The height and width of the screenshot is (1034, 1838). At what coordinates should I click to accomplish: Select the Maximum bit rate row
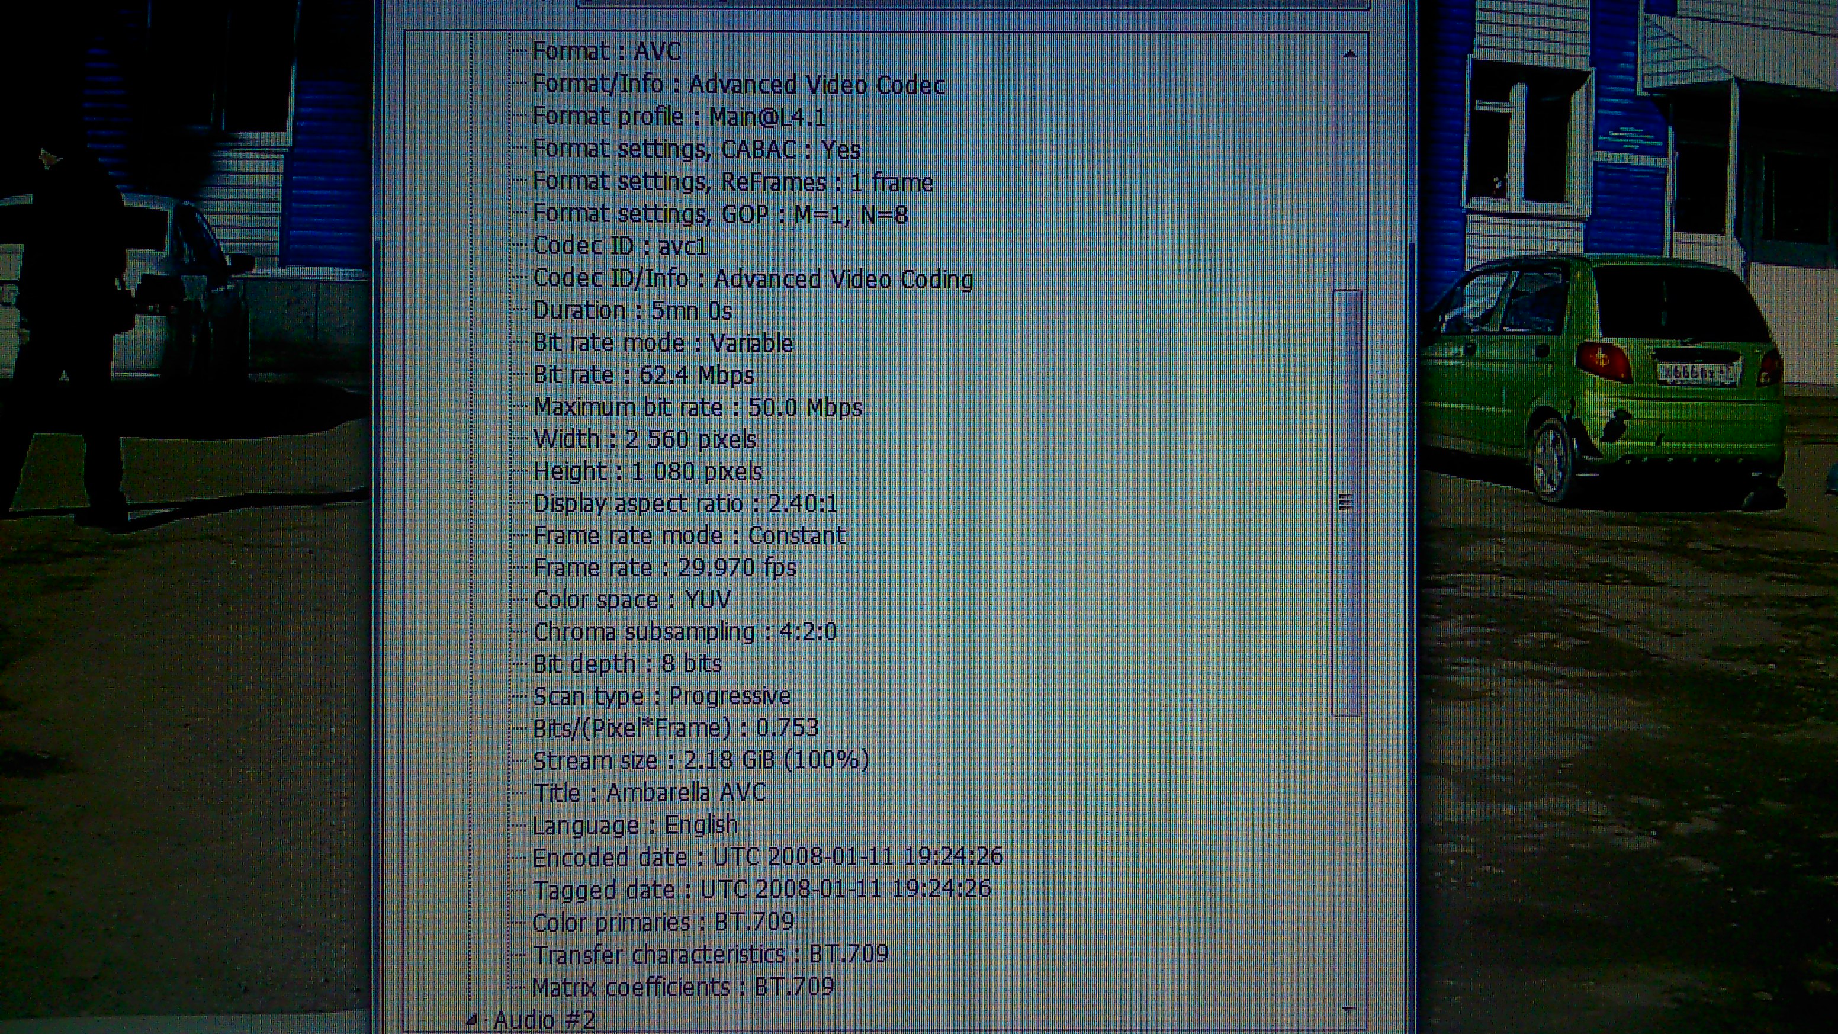(697, 407)
